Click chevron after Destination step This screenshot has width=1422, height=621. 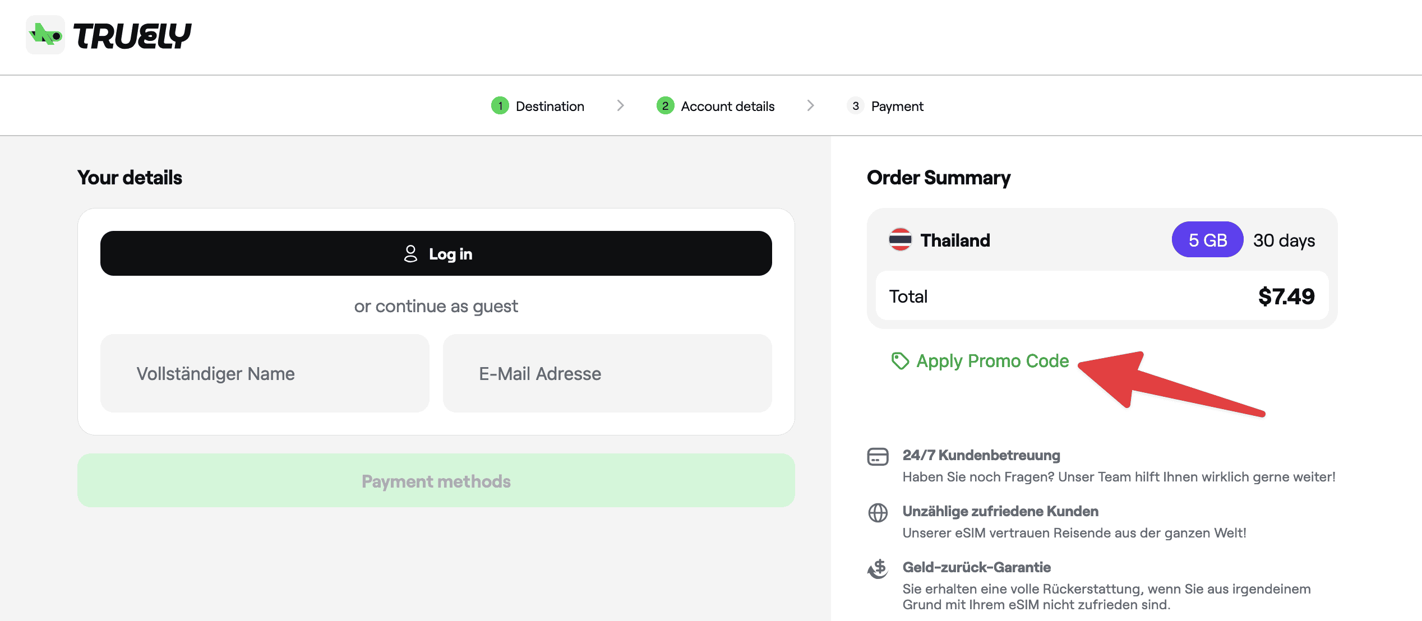coord(620,105)
